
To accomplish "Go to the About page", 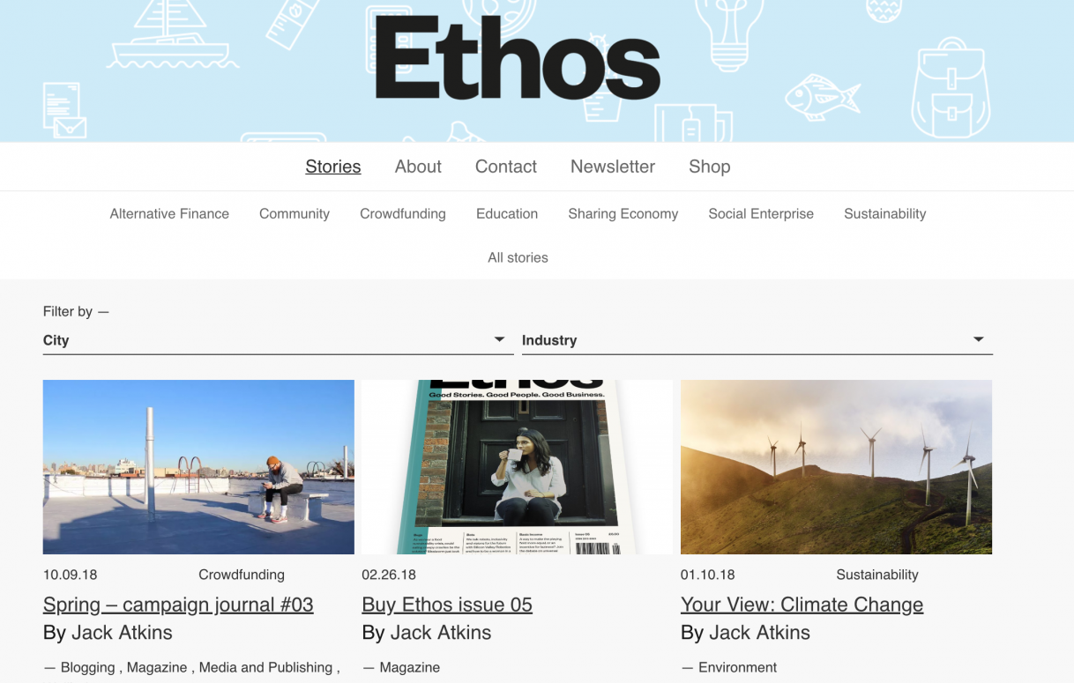I will [418, 167].
